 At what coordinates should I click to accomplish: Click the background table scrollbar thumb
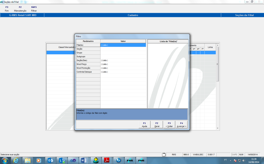(x=218, y=64)
